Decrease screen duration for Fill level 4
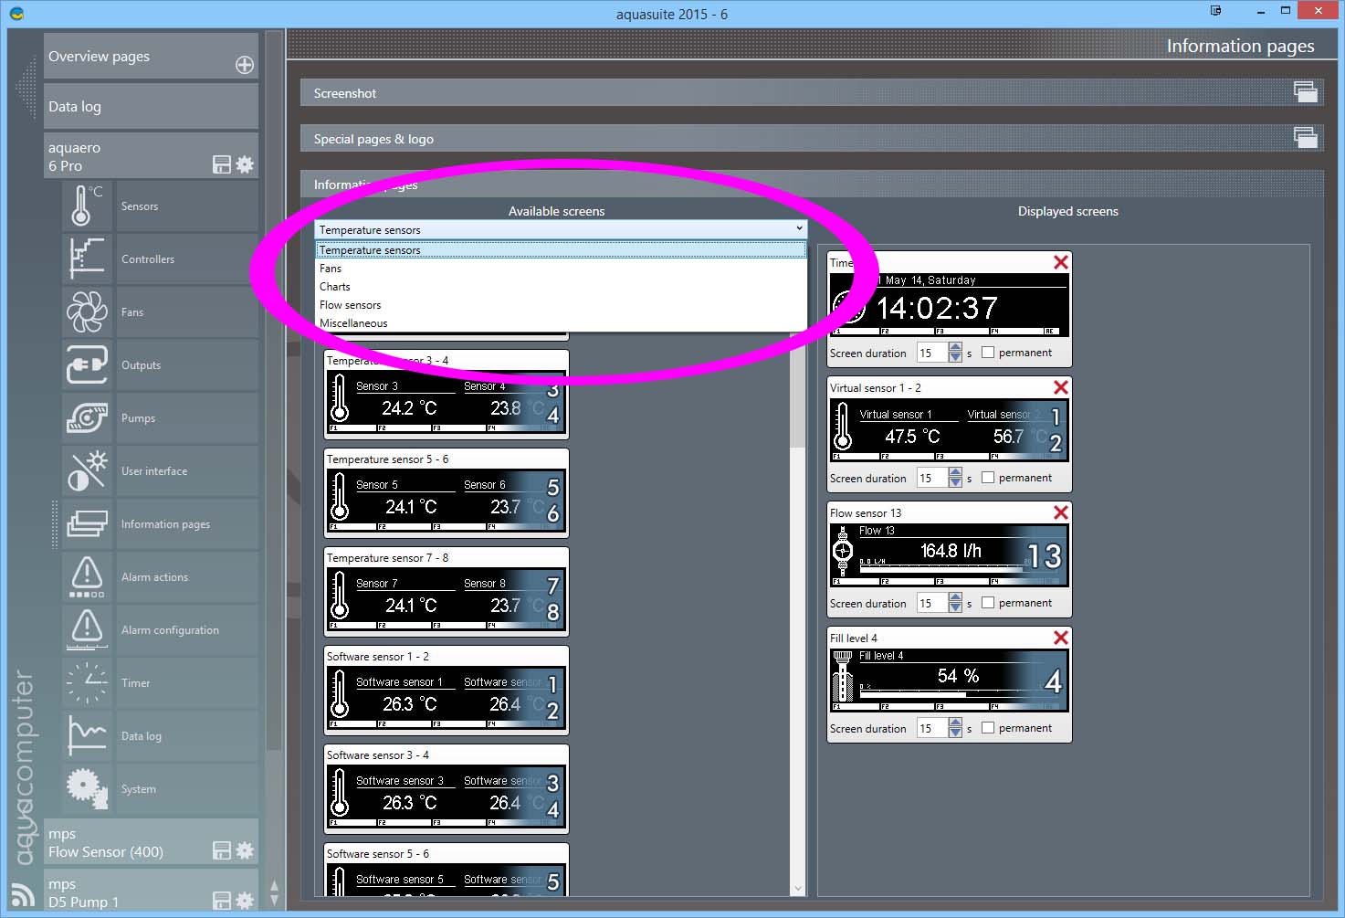This screenshot has width=1345, height=918. coord(955,733)
